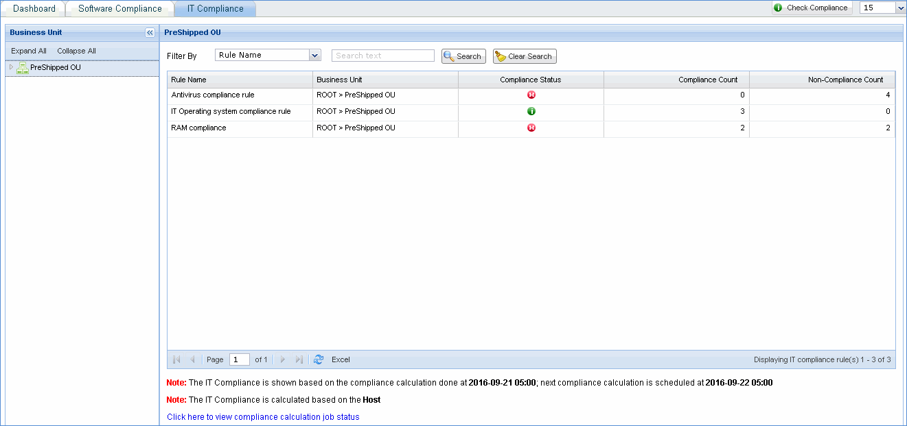Screen dimensions: 907x426
Task: Open the page size dropdown showing 15
Action: [x=900, y=8]
